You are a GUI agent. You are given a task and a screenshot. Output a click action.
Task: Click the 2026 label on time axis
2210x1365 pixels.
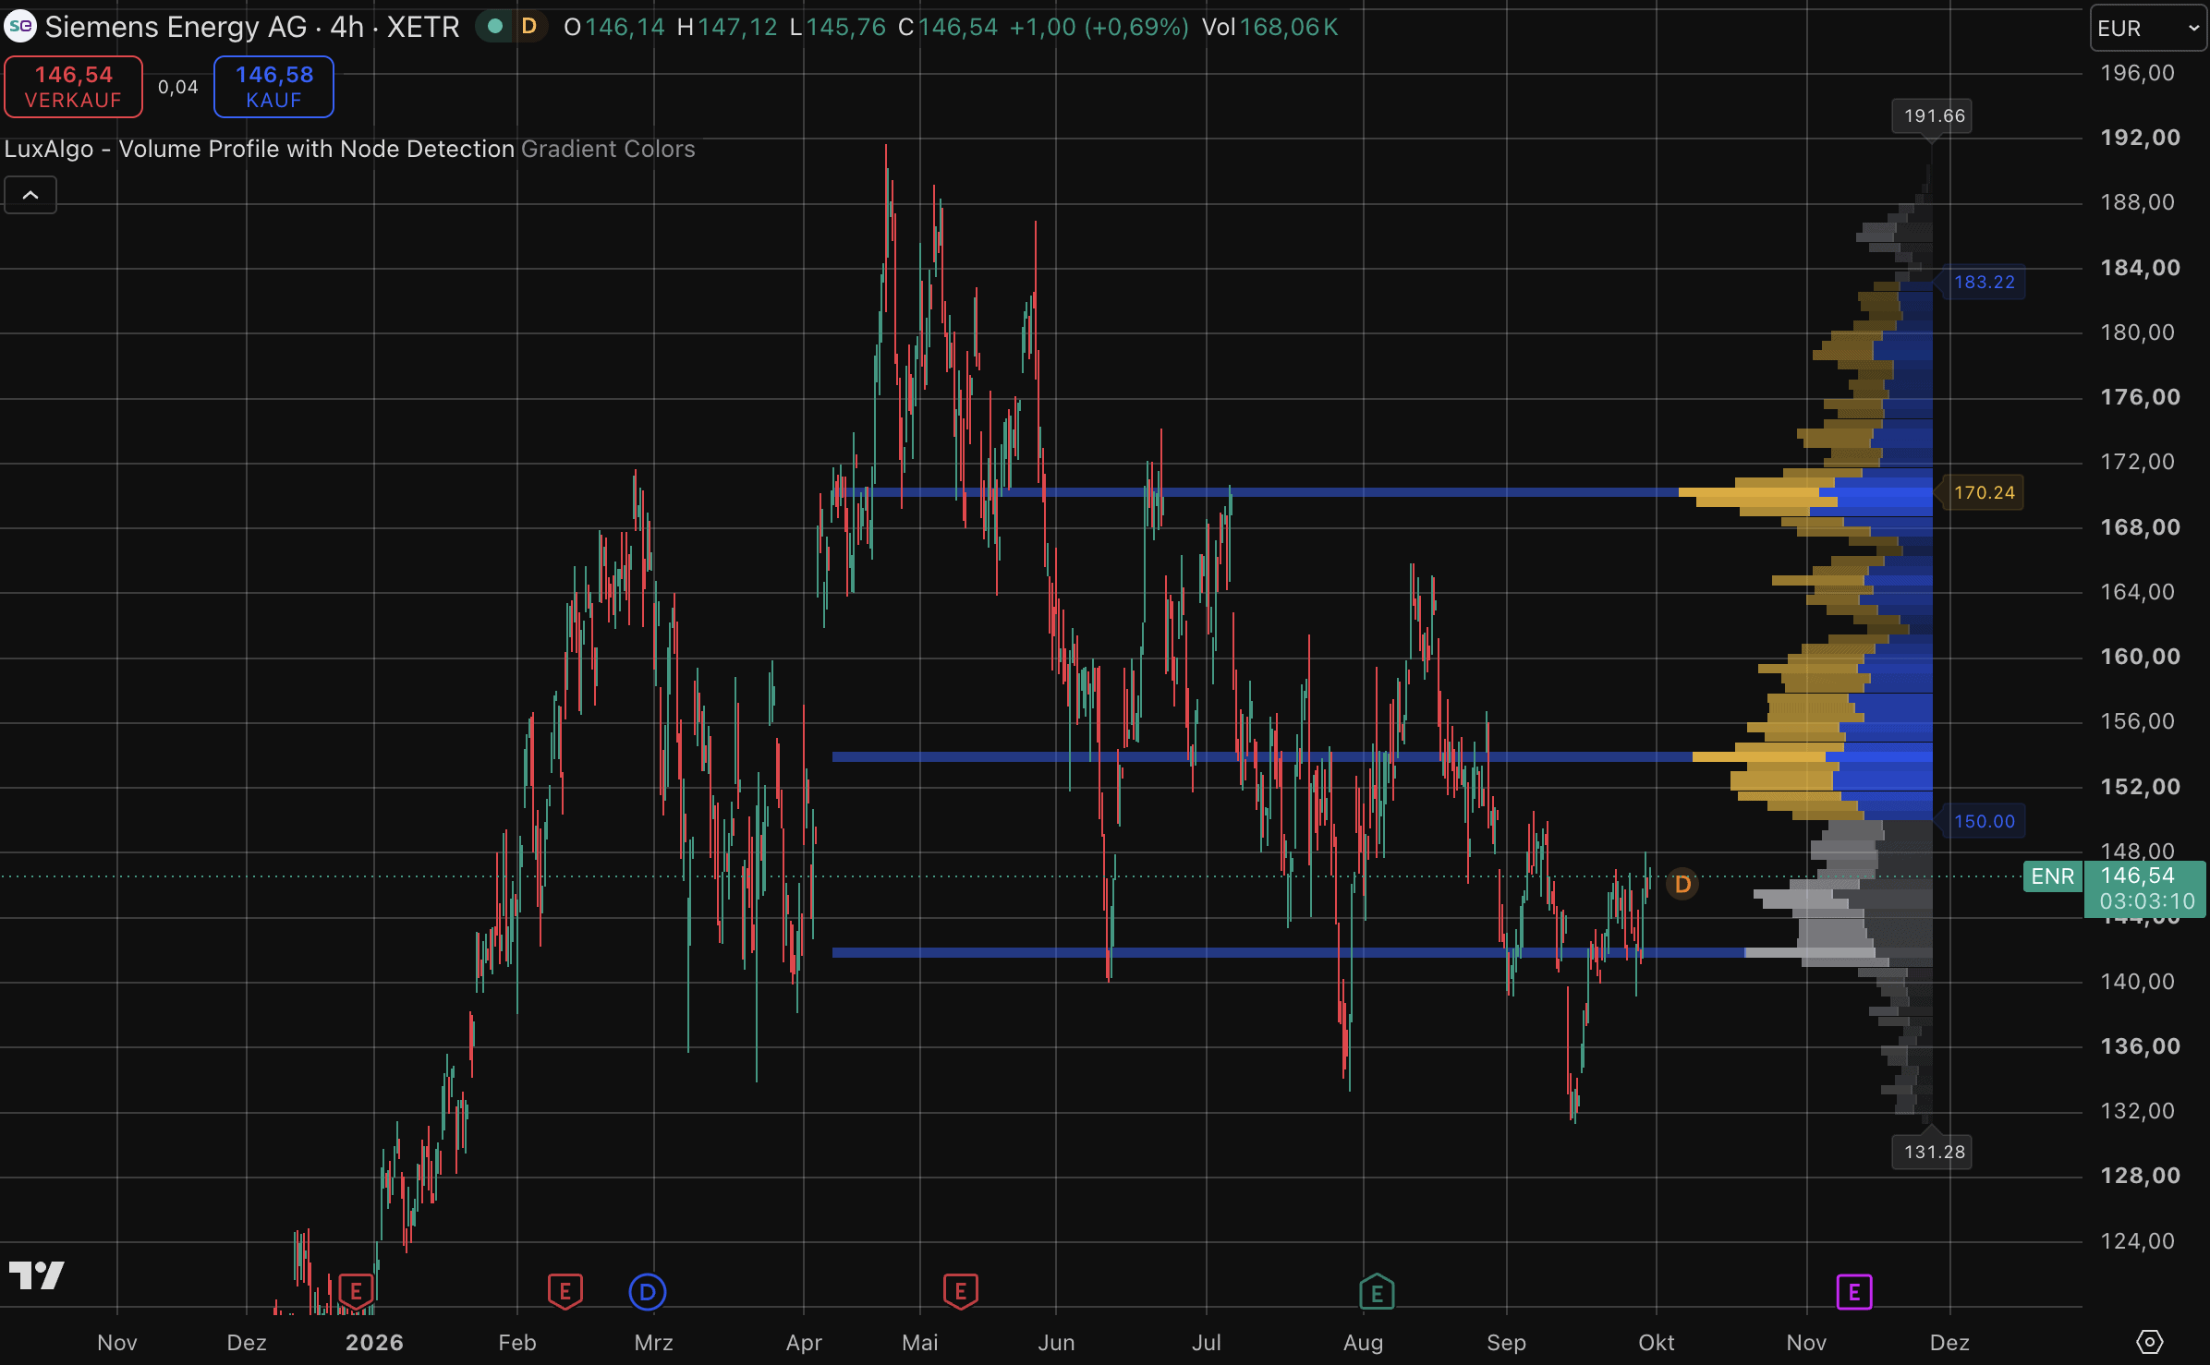point(374,1342)
